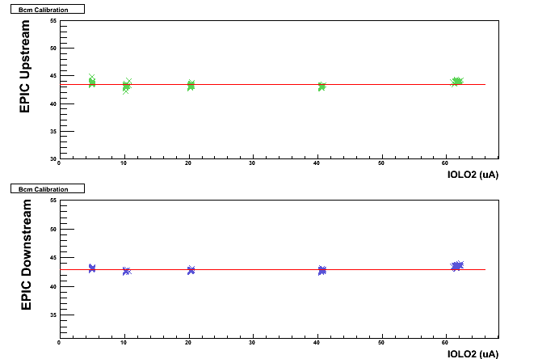This screenshot has width=559, height=359.
Task: Click y-axis tick label 30 on upstream plot
Action: point(53,158)
